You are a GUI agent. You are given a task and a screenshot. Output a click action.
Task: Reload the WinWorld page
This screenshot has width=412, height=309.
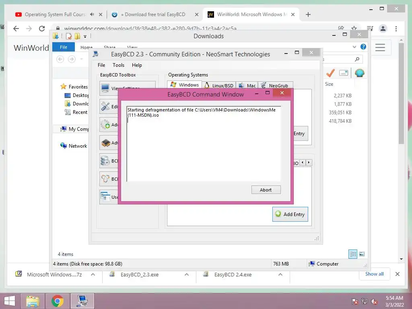[x=42, y=29]
